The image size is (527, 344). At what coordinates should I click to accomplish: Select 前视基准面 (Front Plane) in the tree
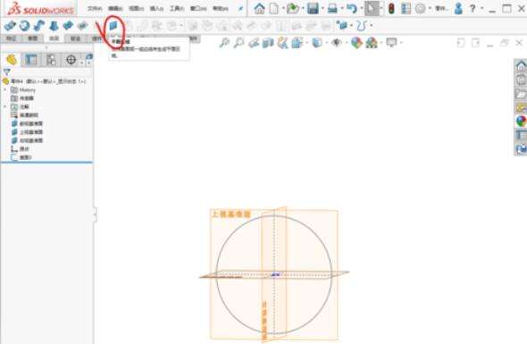coord(27,123)
